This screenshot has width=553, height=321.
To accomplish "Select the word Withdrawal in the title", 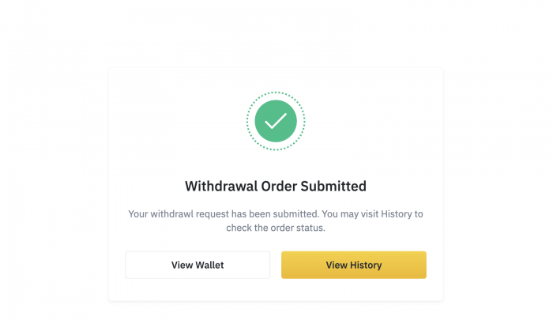I will [221, 186].
